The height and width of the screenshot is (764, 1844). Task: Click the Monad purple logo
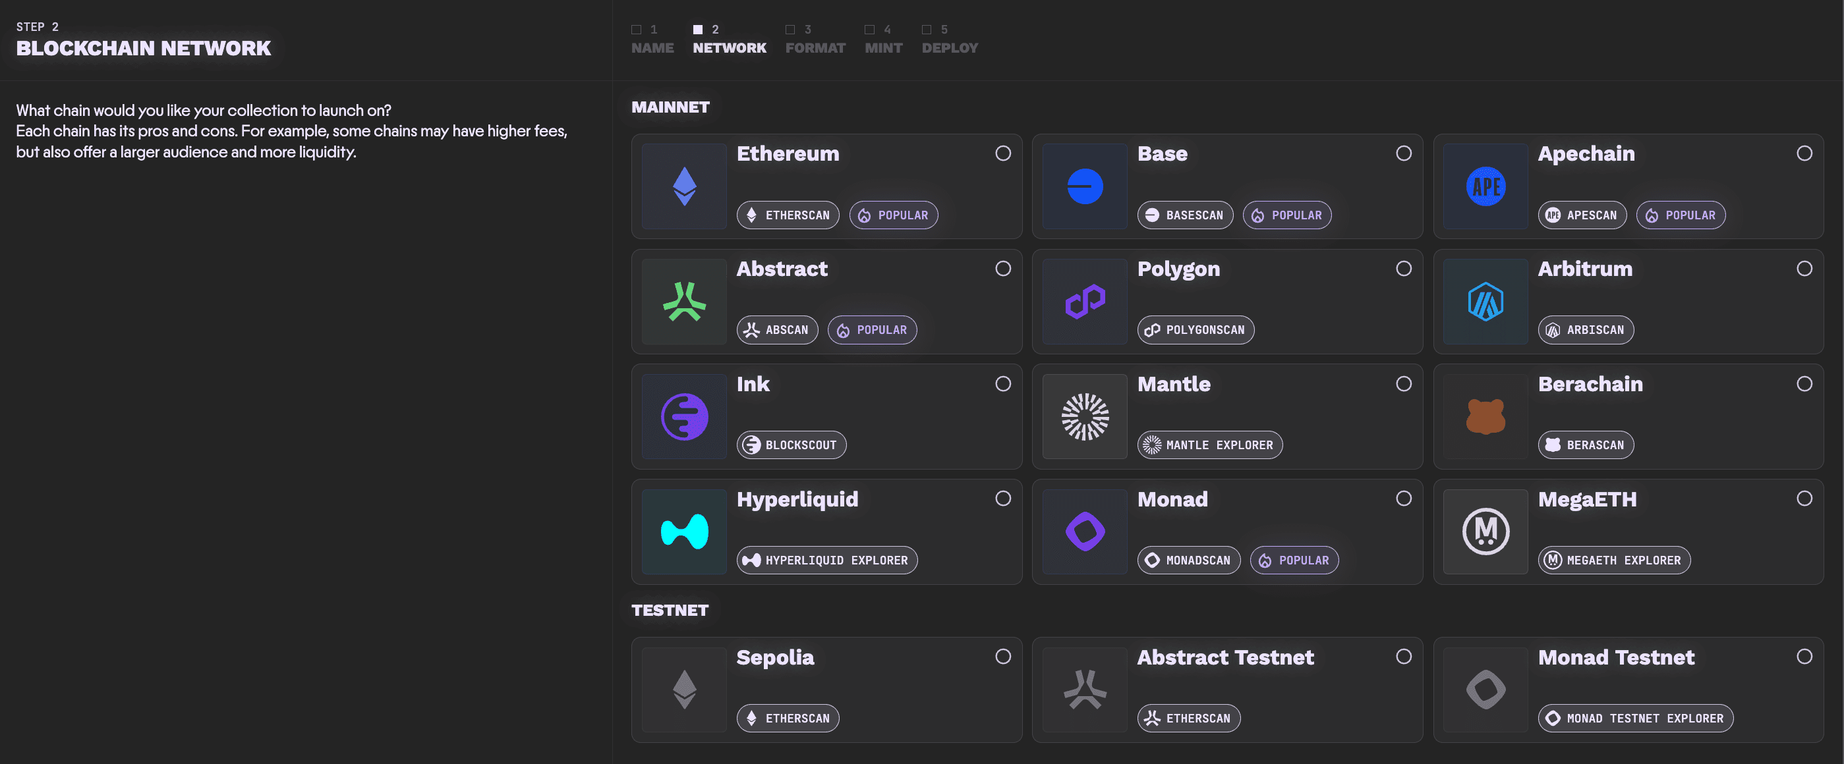click(x=1085, y=532)
